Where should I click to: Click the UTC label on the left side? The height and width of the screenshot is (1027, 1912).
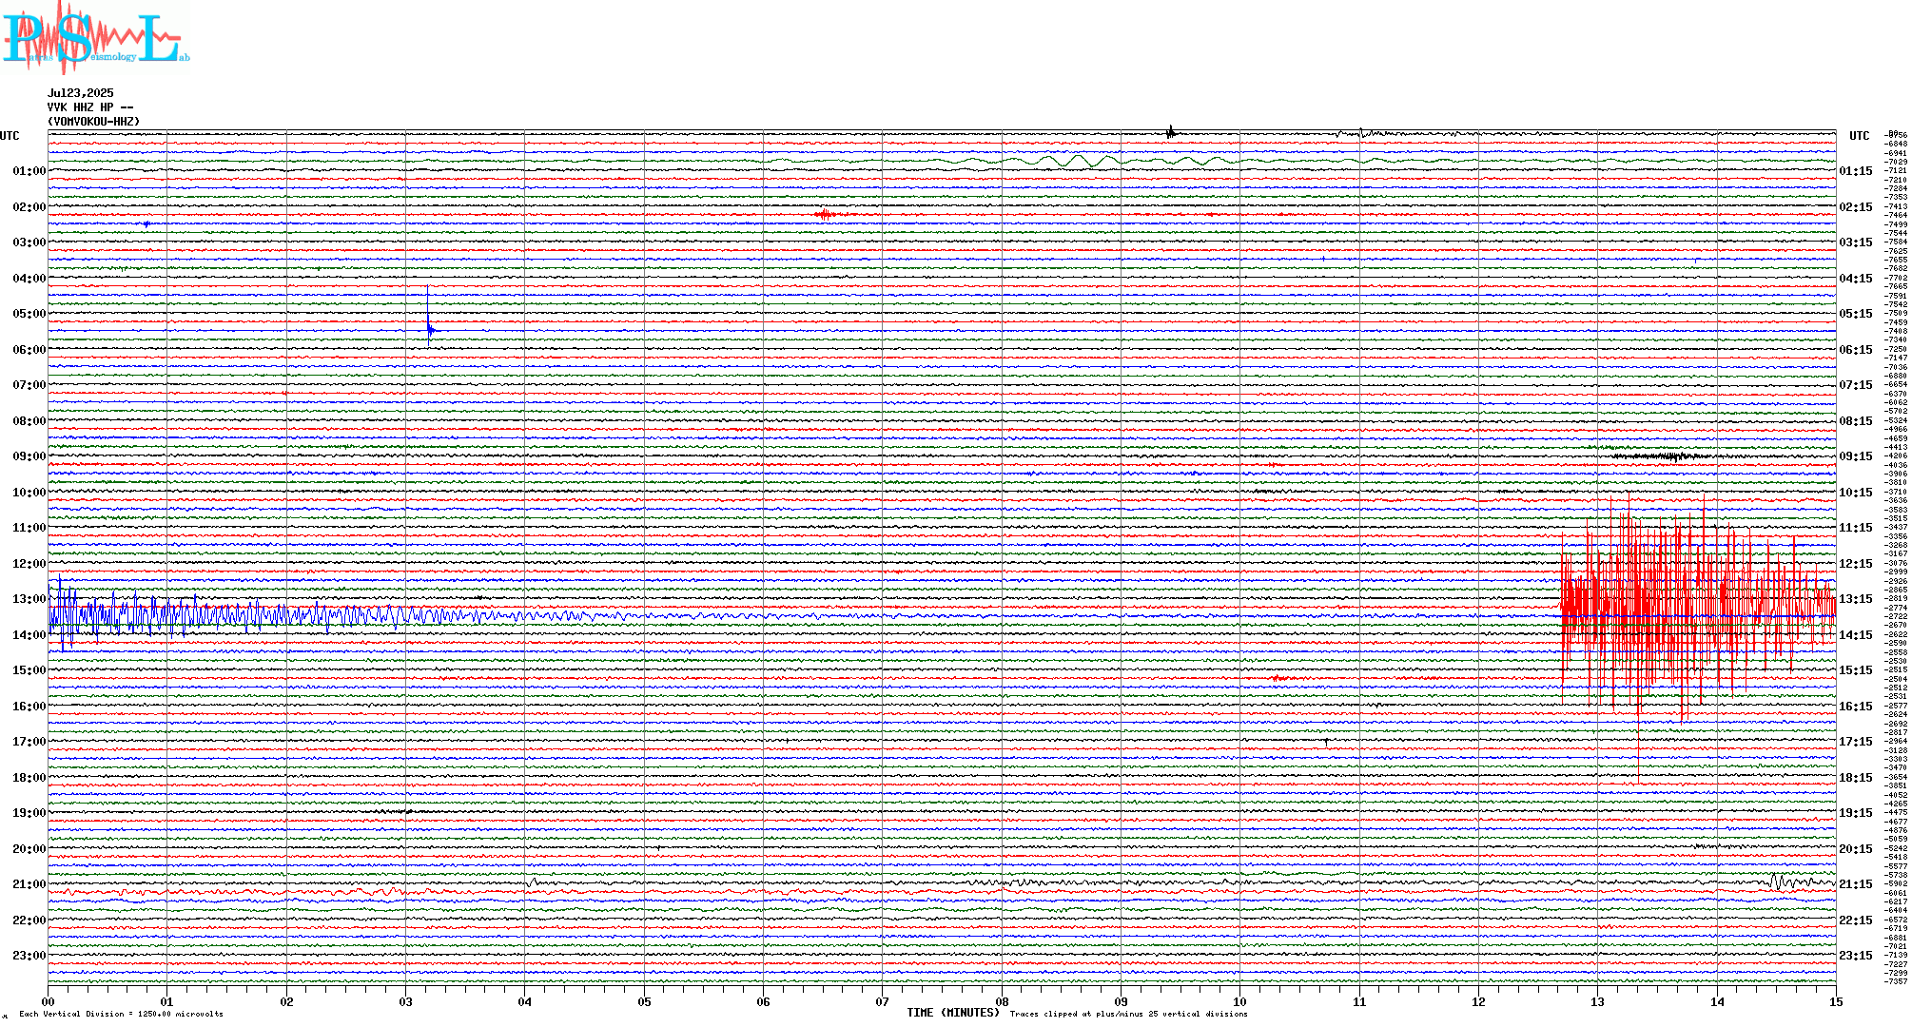[10, 136]
